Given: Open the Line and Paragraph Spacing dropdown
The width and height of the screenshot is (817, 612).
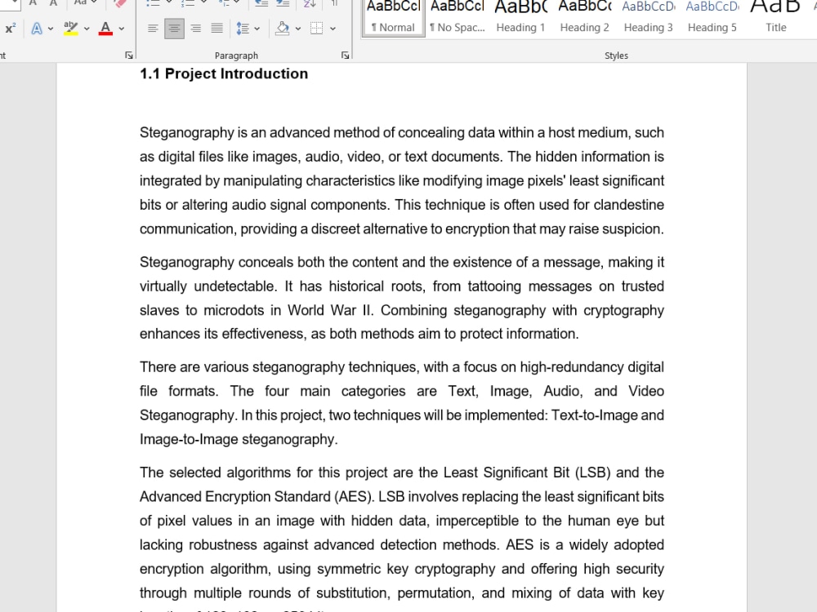Looking at the screenshot, I should [246, 29].
